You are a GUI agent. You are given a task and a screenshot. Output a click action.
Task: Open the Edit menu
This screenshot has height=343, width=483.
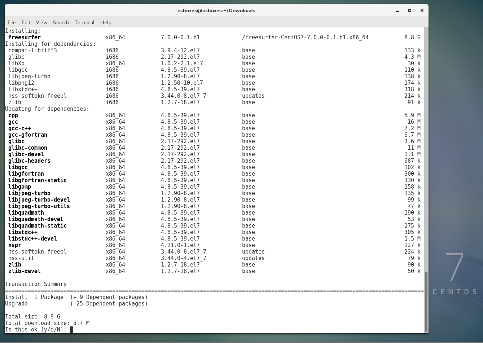tap(26, 22)
